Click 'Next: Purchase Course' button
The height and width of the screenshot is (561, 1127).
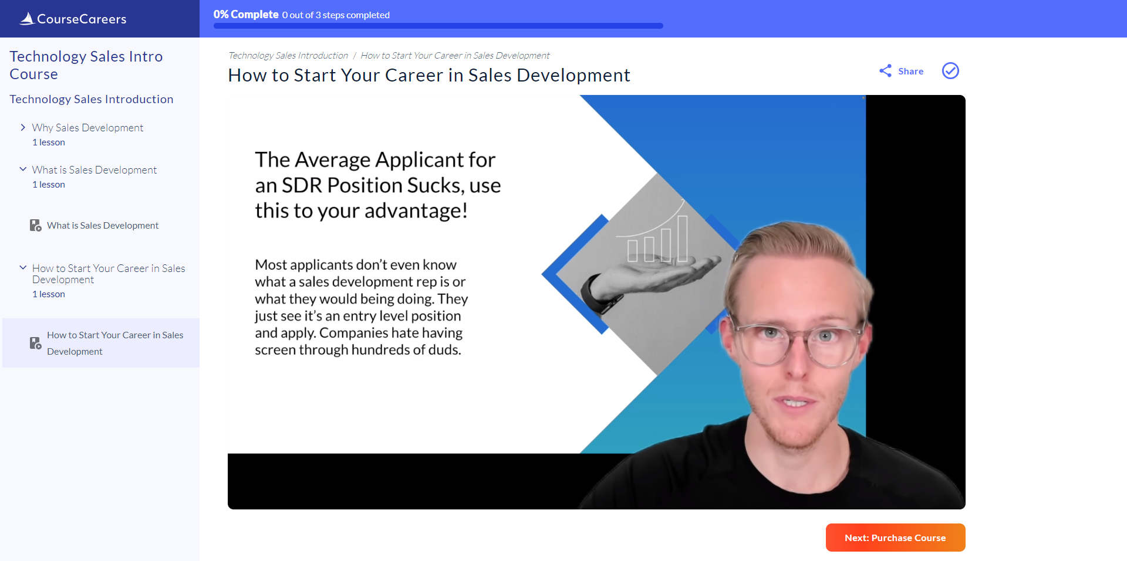pyautogui.click(x=895, y=537)
